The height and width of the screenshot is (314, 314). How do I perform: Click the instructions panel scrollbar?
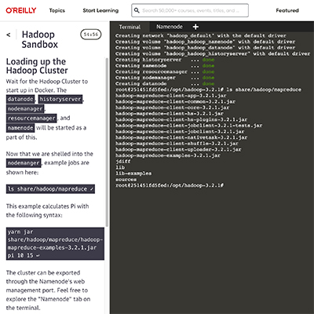click(x=107, y=141)
